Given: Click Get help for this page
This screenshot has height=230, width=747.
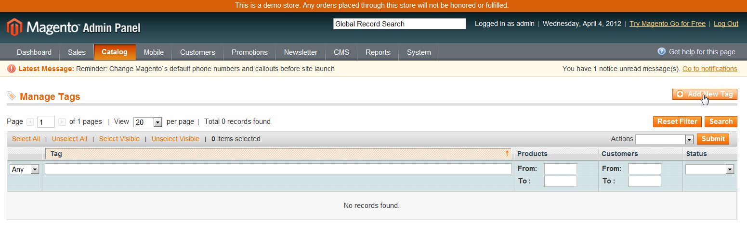Looking at the screenshot, I should coord(702,51).
